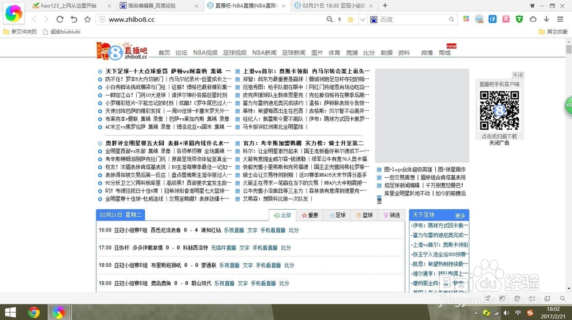The image size is (572, 320).
Task: Click the 直播吧 mobile QR code
Action: [x=499, y=111]
